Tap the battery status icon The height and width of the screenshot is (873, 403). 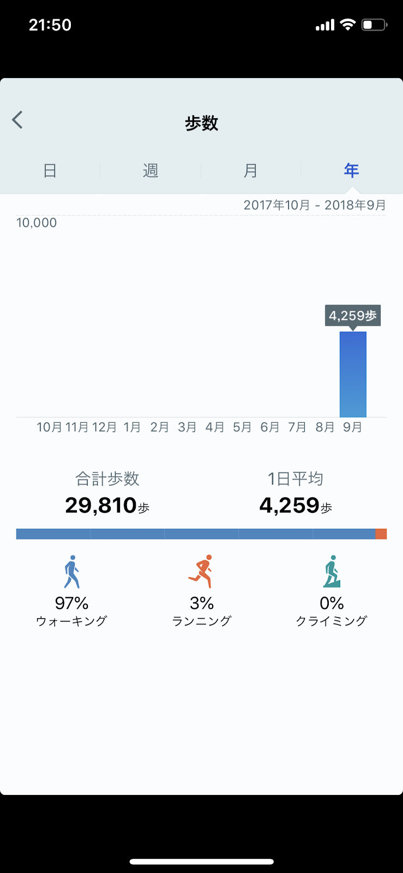pos(374,25)
